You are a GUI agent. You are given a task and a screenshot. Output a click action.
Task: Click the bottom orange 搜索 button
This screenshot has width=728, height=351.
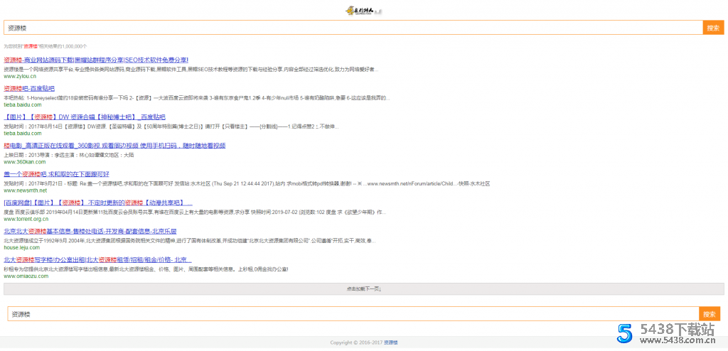point(709,314)
